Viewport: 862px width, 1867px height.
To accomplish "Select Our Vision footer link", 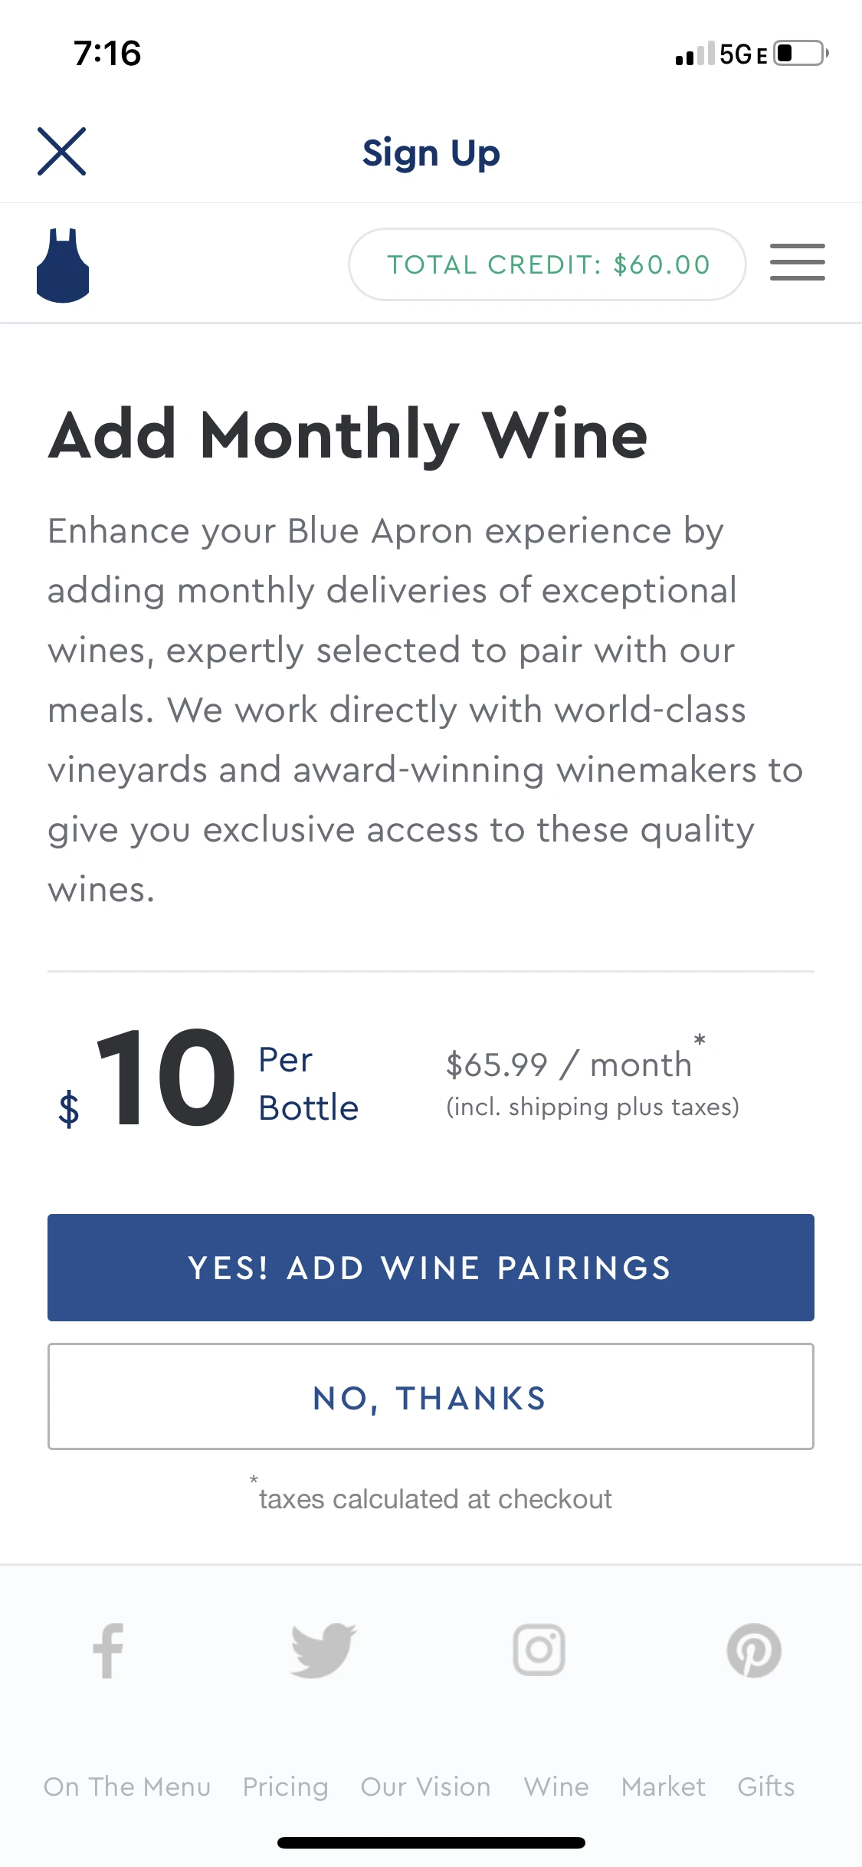I will click(x=426, y=1787).
